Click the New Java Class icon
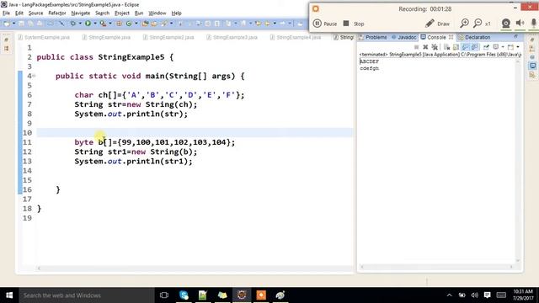Viewport: 539px width, 303px height. click(129, 24)
